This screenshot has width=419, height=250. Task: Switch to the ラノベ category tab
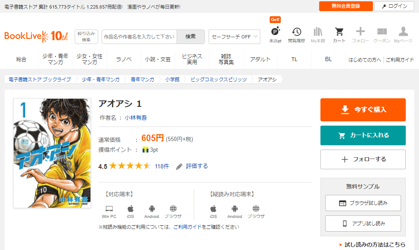coord(124,59)
